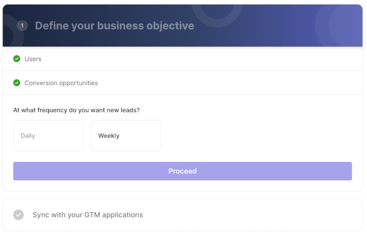Click the Define your business objective heading
This screenshot has height=236, width=367.
tap(115, 26)
